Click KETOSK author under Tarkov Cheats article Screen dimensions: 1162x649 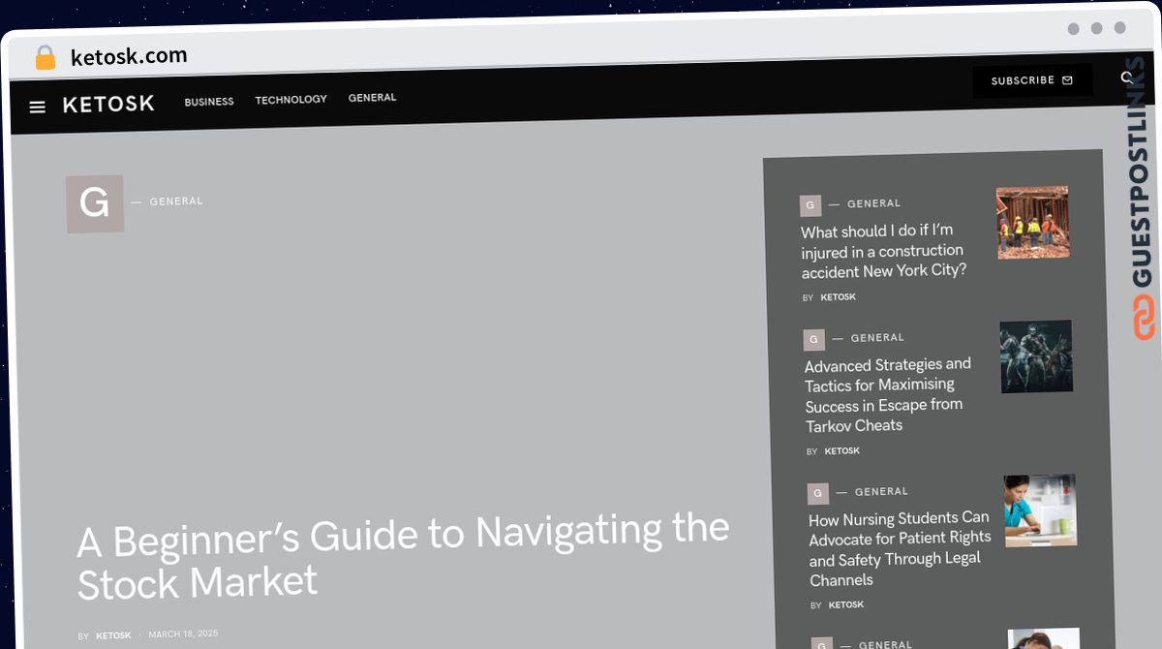click(x=842, y=451)
